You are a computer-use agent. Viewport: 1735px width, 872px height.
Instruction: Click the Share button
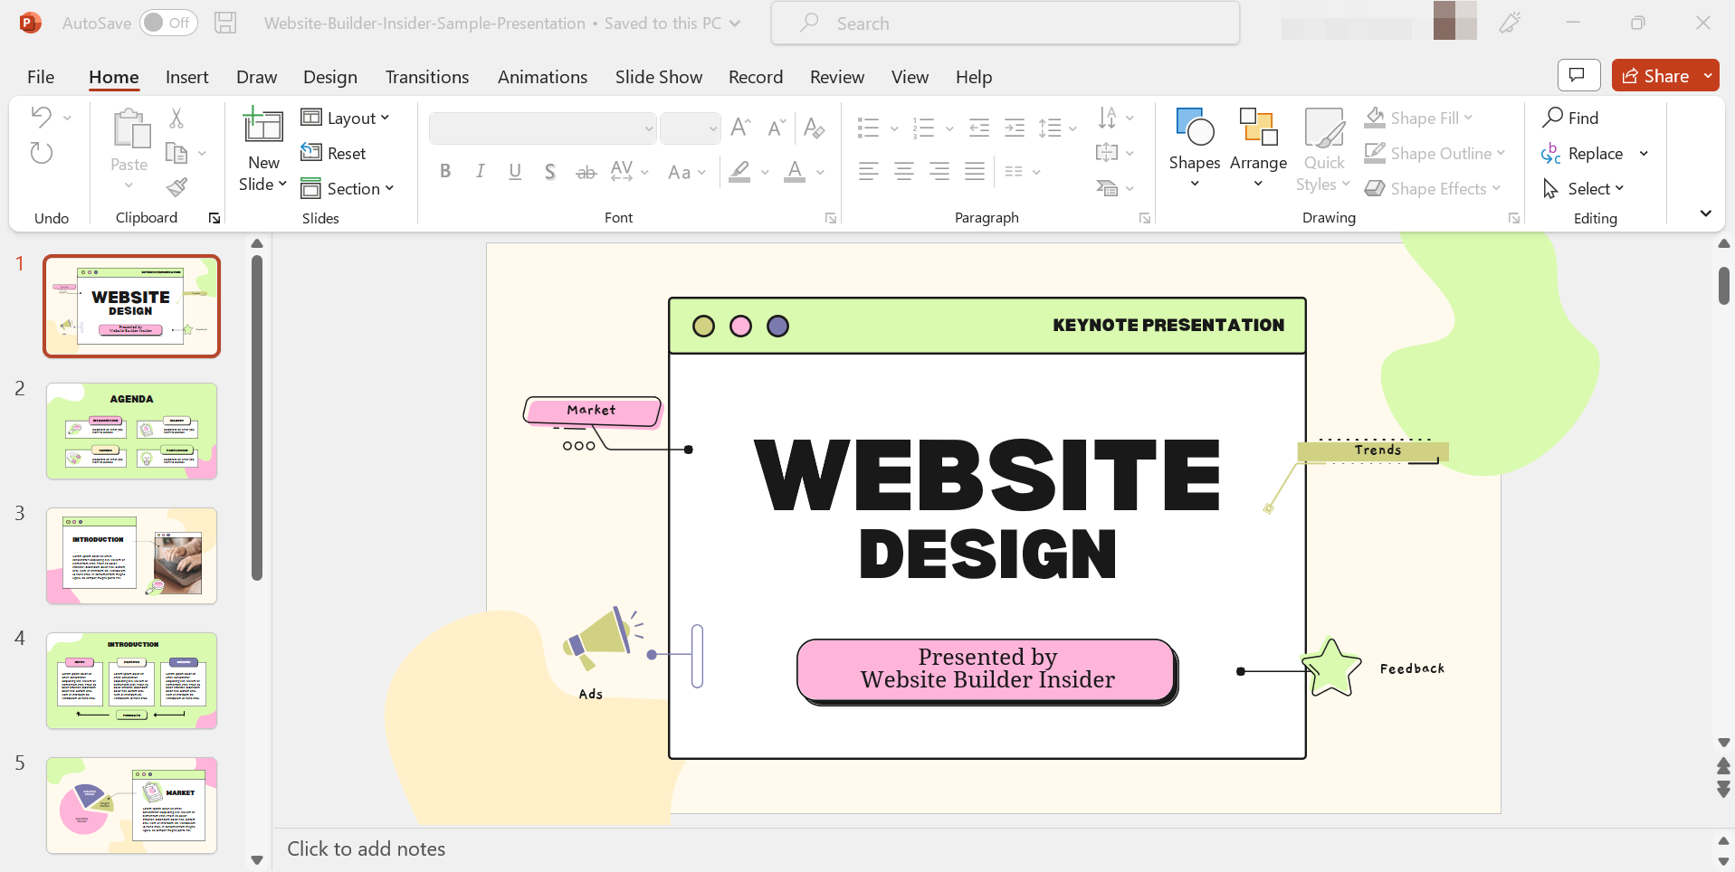(1655, 76)
